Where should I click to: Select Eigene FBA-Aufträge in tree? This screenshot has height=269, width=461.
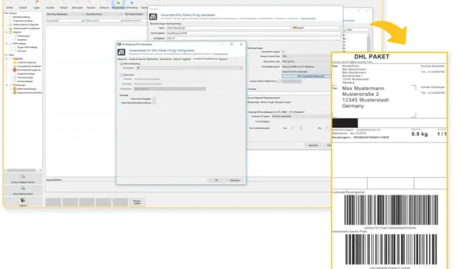pyautogui.click(x=28, y=47)
